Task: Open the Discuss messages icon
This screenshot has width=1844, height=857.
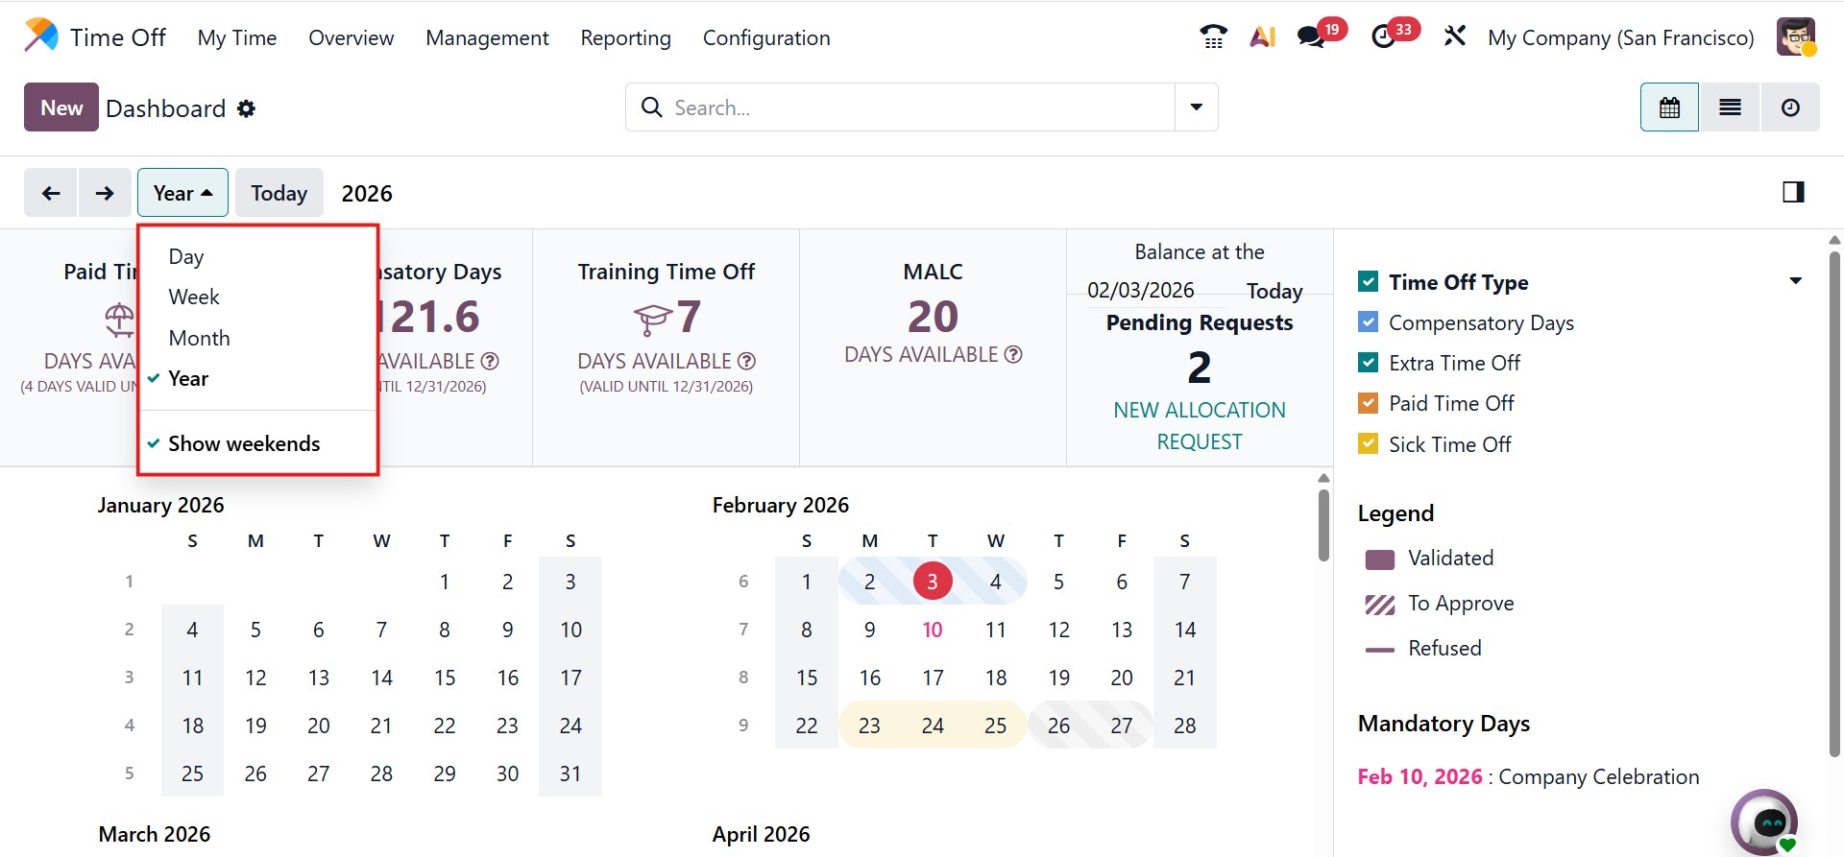Action: coord(1312,37)
